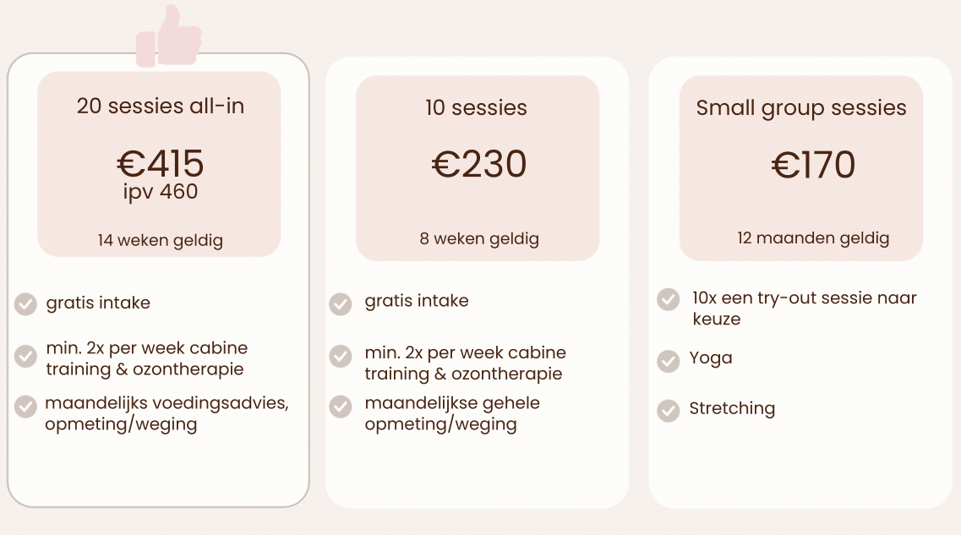Click checkmark beside 10 sessies gratis intake
The image size is (961, 535).
(x=341, y=303)
